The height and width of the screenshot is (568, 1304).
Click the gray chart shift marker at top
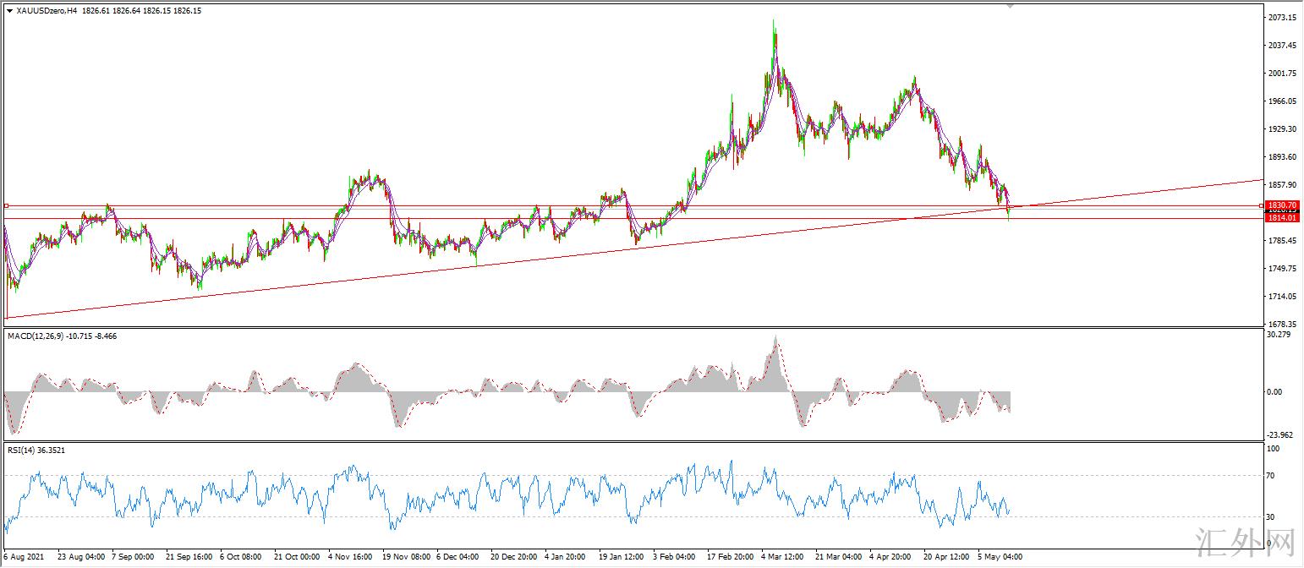point(1010,6)
